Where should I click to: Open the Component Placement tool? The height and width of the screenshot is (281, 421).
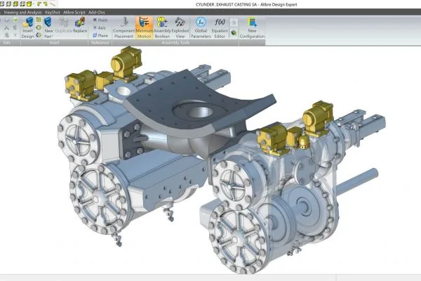(123, 27)
